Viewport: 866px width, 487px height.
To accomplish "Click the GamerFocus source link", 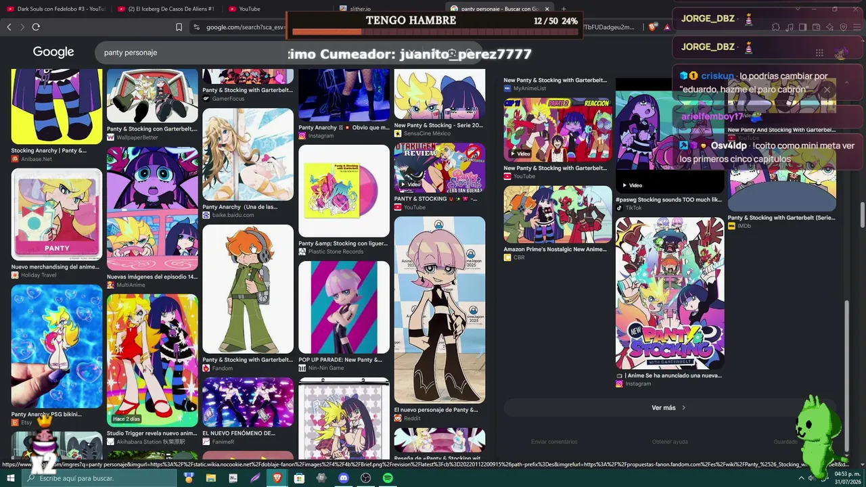I will click(228, 99).
